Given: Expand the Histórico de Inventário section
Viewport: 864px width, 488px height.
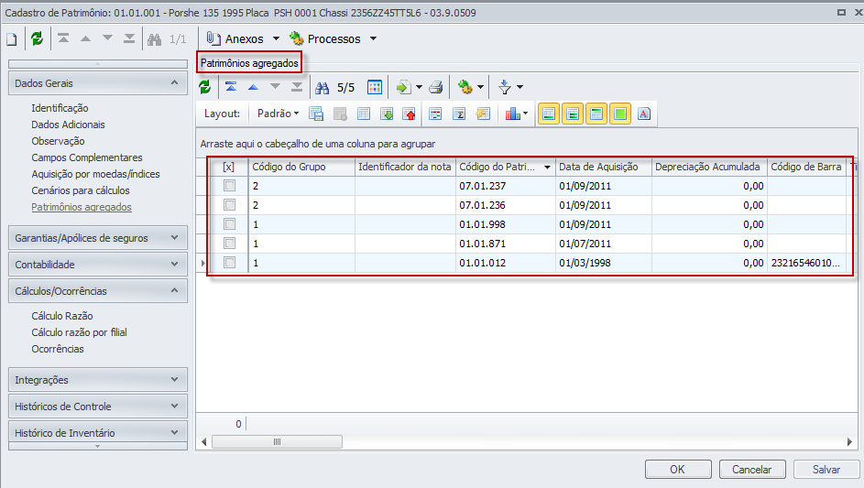Looking at the screenshot, I should [x=175, y=432].
